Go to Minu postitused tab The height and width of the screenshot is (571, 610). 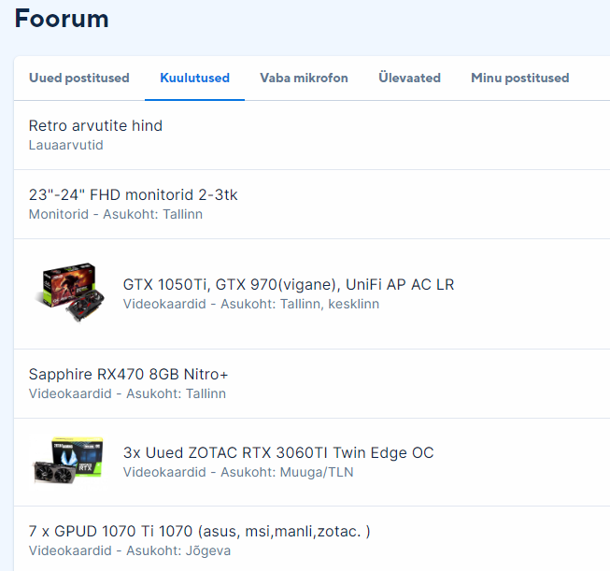tap(519, 78)
